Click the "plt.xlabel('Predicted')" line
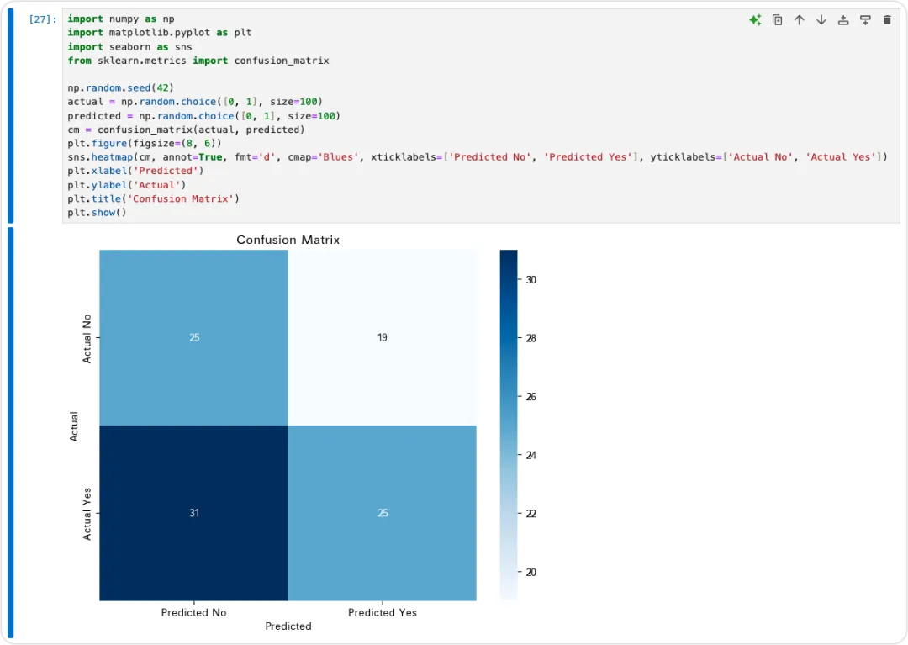908x645 pixels. coord(135,171)
